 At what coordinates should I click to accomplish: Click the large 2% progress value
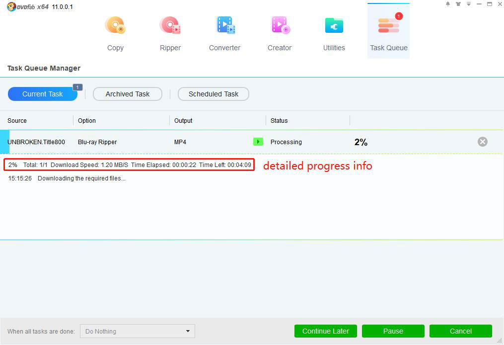[360, 142]
